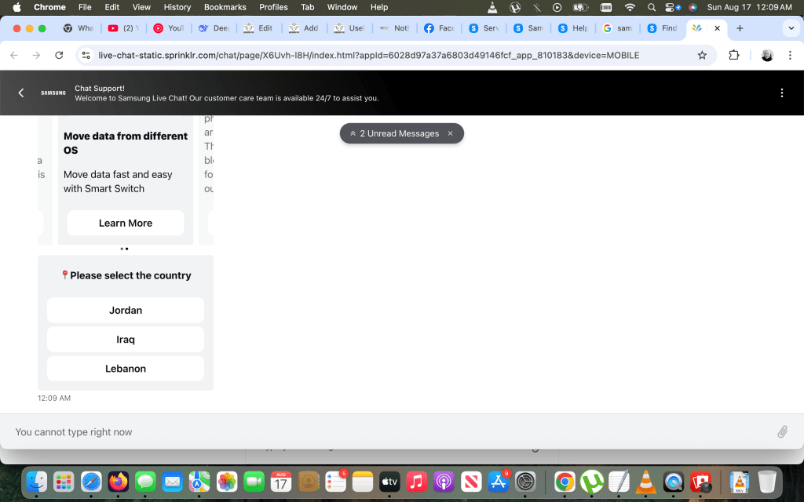Jump to 2 Unread Messages
Viewport: 804px width, 502px height.
(394, 133)
